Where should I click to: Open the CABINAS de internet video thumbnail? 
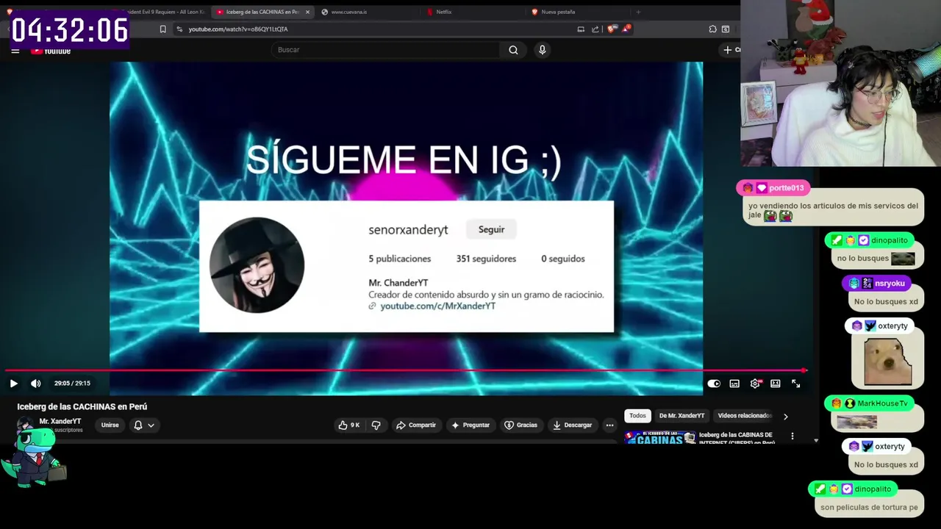coord(659,437)
